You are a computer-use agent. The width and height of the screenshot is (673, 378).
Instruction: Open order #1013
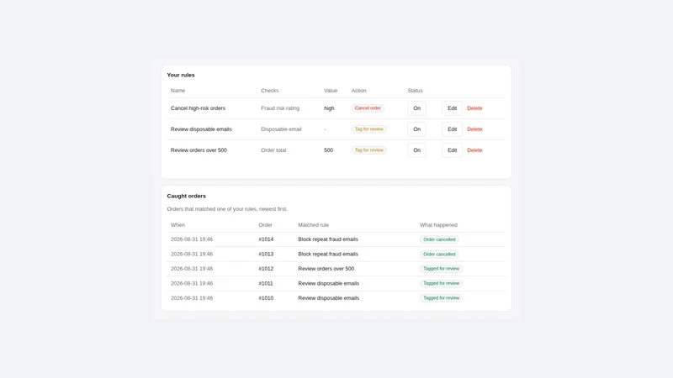pyautogui.click(x=266, y=255)
